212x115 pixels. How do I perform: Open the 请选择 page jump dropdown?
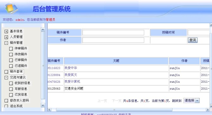pos(191,100)
